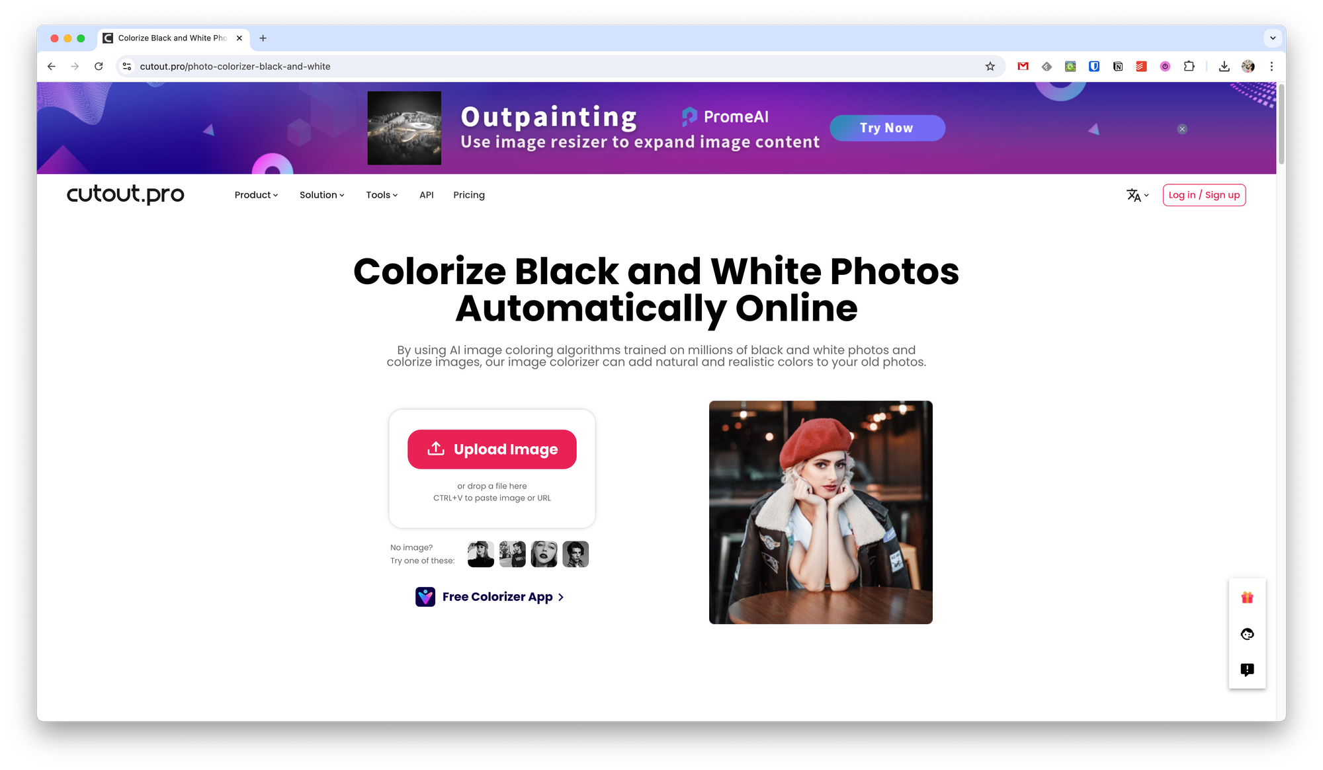1323x770 pixels.
Task: Open the Free Colorizer App link
Action: tap(490, 597)
